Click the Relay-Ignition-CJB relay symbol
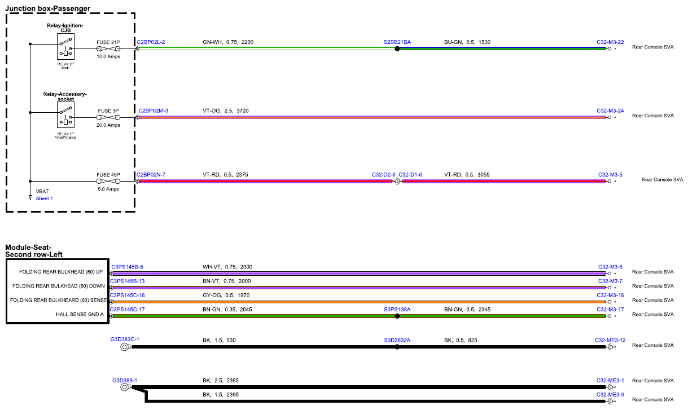This screenshot has height=410, width=688. 67,46
